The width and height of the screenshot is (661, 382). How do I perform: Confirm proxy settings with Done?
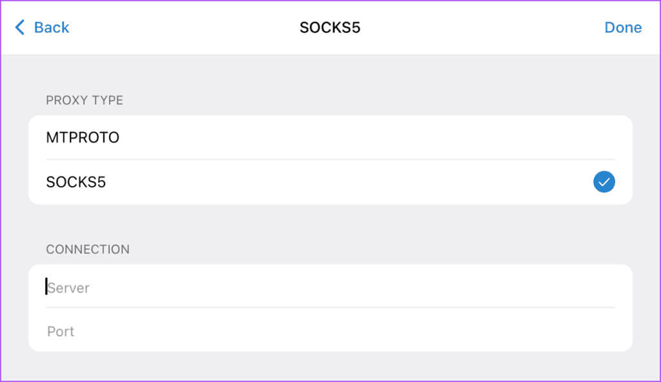(x=623, y=27)
